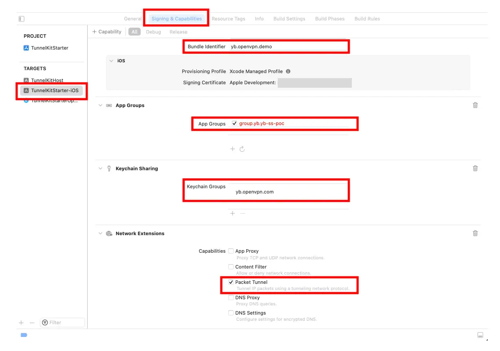Collapse the App Groups section
Viewport: 500px width, 351px height.
100,105
